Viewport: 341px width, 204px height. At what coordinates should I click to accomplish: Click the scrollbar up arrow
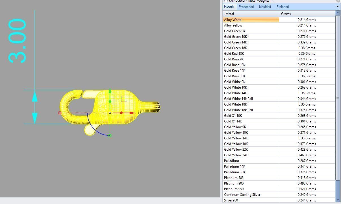click(338, 13)
